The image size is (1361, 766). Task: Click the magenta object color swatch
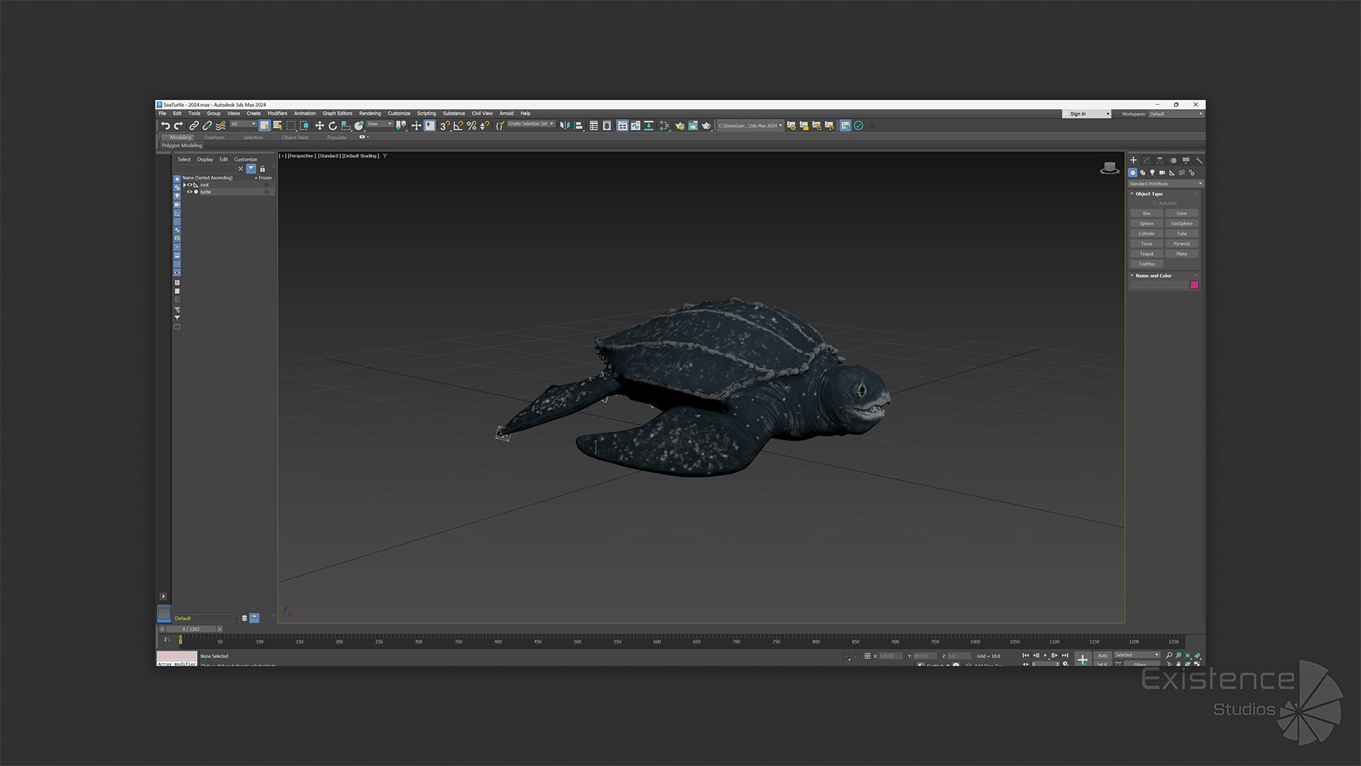(1194, 285)
